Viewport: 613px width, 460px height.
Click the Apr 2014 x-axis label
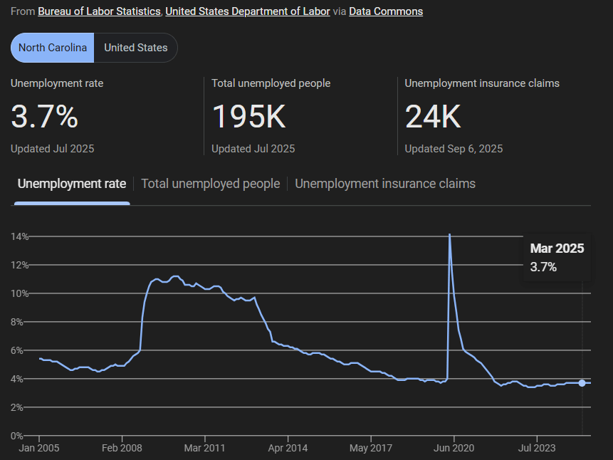pos(288,449)
